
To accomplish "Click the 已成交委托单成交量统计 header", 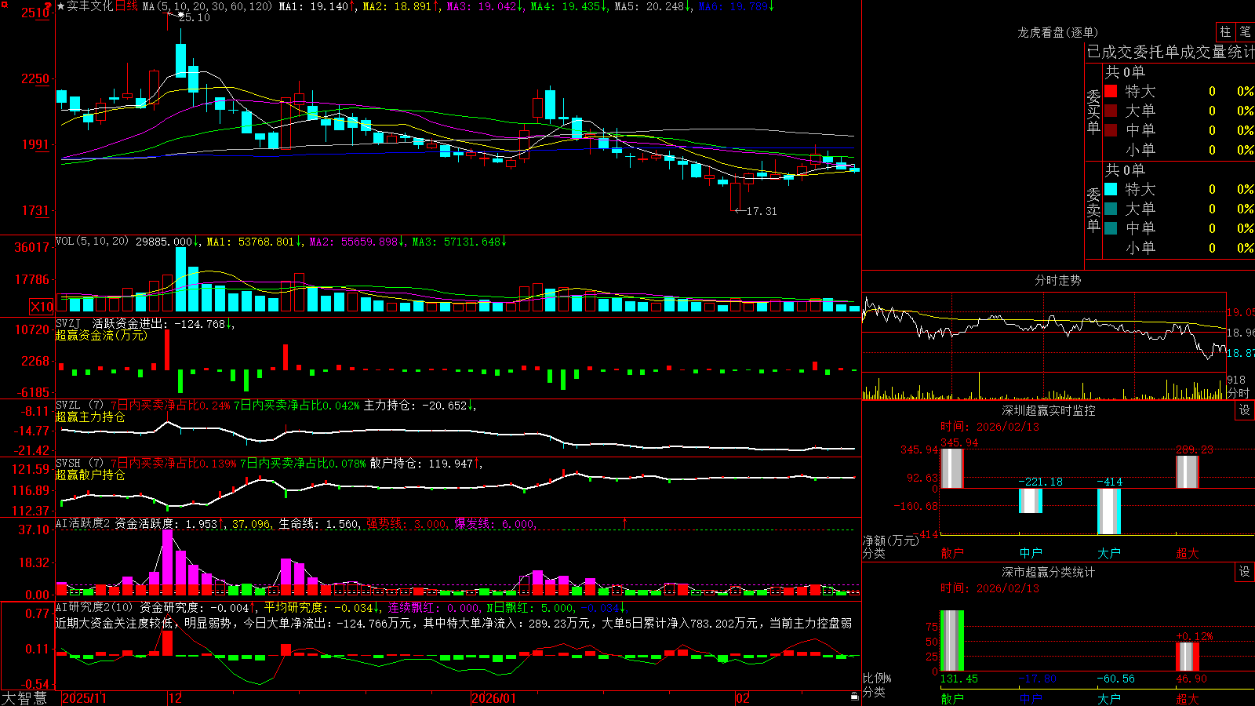I will pos(1170,53).
